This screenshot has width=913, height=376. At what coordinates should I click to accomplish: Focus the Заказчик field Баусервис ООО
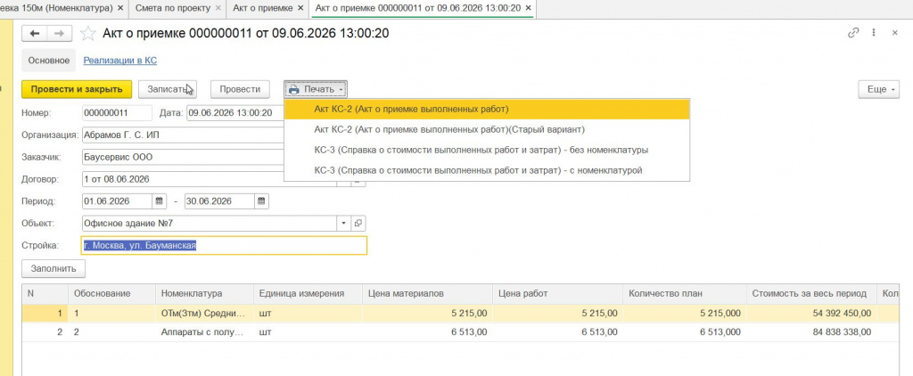[184, 157]
